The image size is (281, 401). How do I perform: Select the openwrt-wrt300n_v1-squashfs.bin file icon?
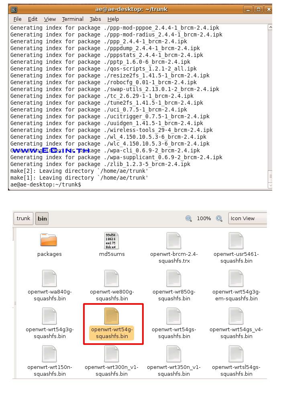click(112, 354)
